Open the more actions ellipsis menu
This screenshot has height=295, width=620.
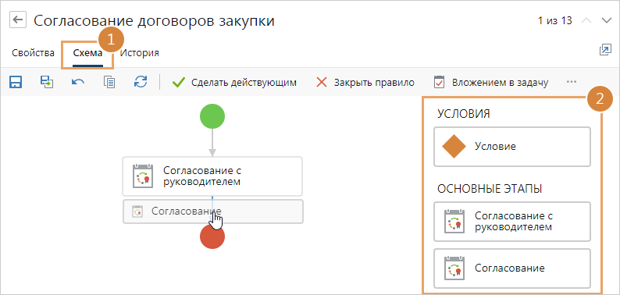572,81
